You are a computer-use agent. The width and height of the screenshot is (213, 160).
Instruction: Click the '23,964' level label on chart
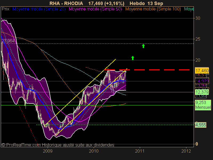coord(8,41)
